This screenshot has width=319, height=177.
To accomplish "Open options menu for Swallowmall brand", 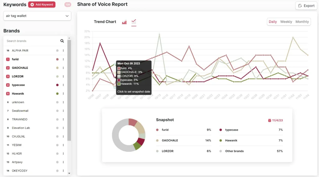I will pos(63,111).
